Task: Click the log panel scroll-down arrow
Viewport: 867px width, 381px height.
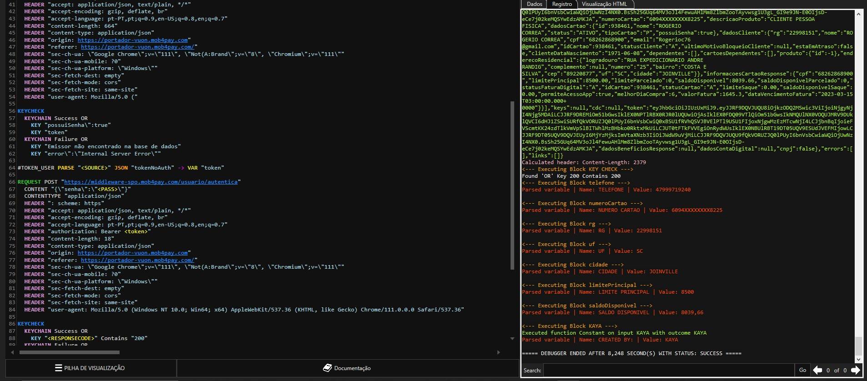Action: click(x=858, y=359)
